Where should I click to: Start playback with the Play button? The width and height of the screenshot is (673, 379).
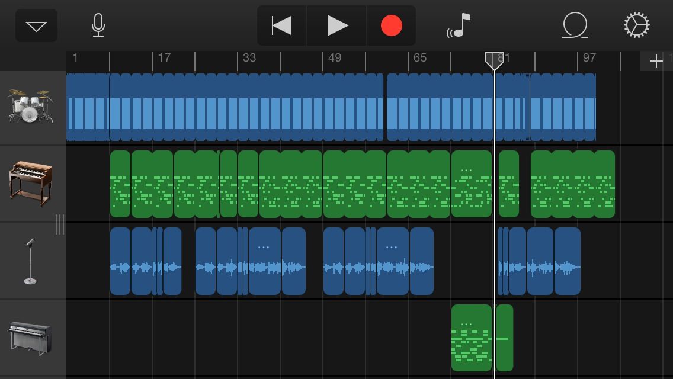pyautogui.click(x=337, y=25)
